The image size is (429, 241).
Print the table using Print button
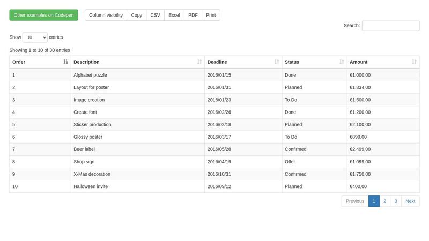pyautogui.click(x=211, y=15)
